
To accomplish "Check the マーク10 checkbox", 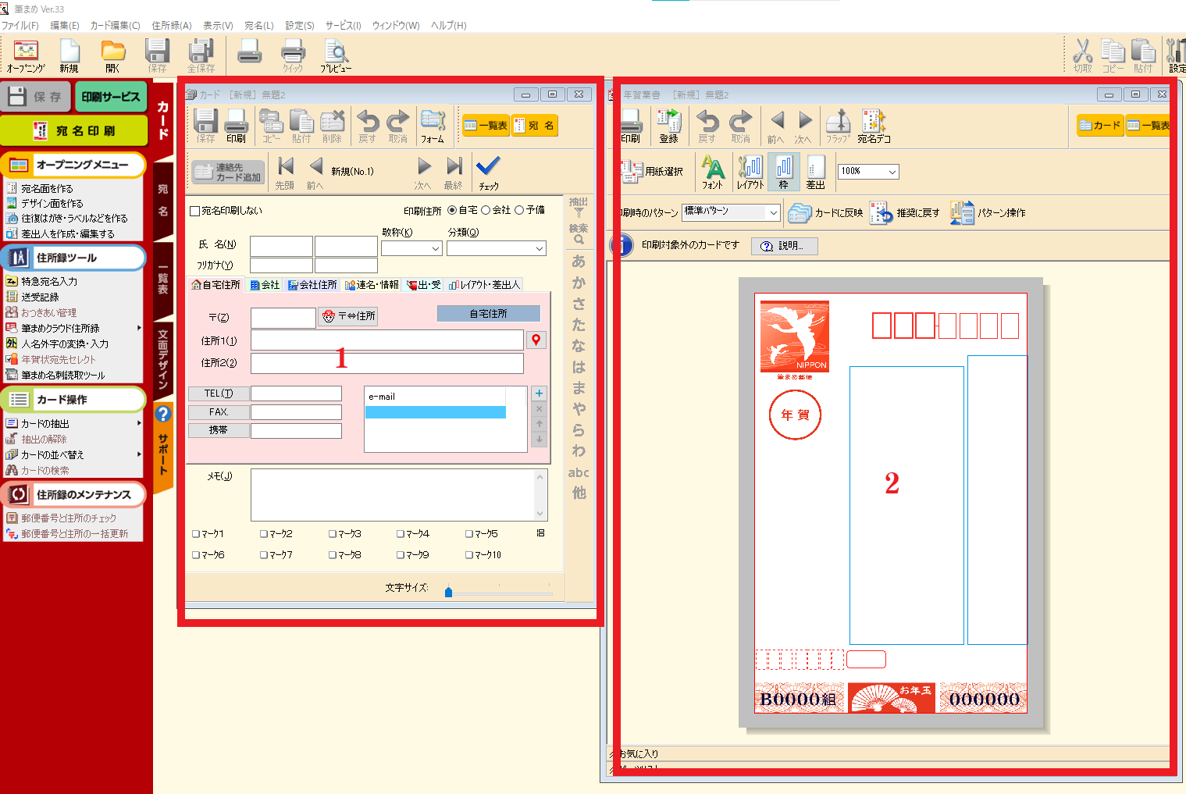I will click(x=469, y=555).
